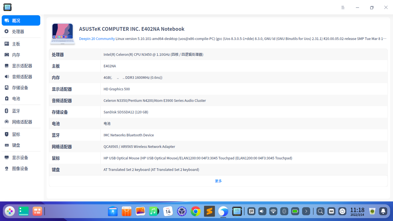Click the HP USB Optical Mouse value

(198, 158)
